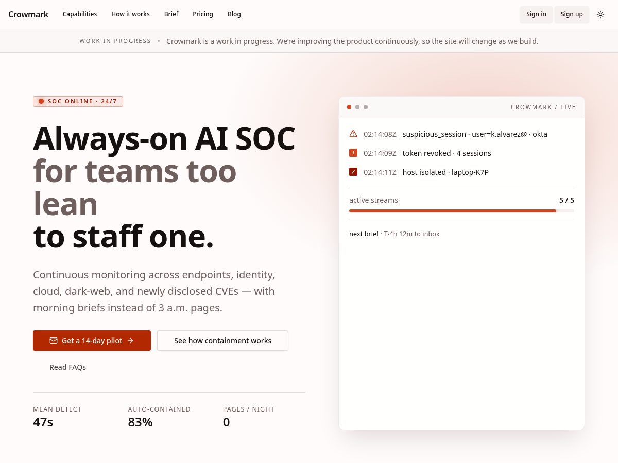
Task: Click the host isolated · laptop-K7P entry
Action: [x=445, y=172]
